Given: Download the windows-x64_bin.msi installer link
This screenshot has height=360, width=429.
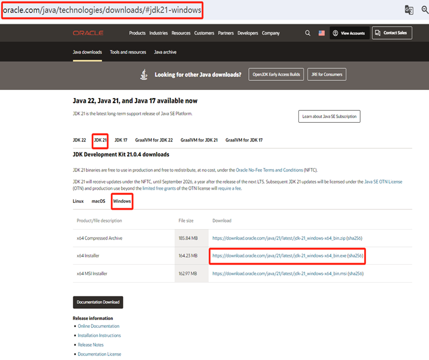Looking at the screenshot, I should [279, 273].
